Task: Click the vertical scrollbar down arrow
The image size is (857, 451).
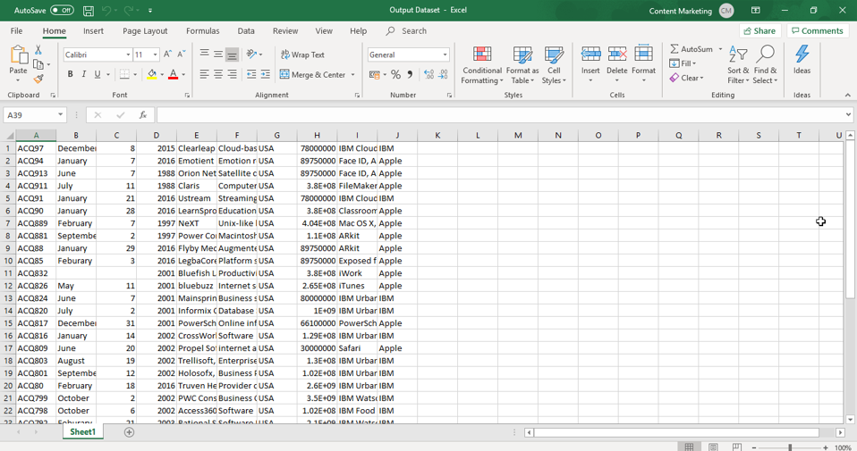Action: (x=850, y=420)
